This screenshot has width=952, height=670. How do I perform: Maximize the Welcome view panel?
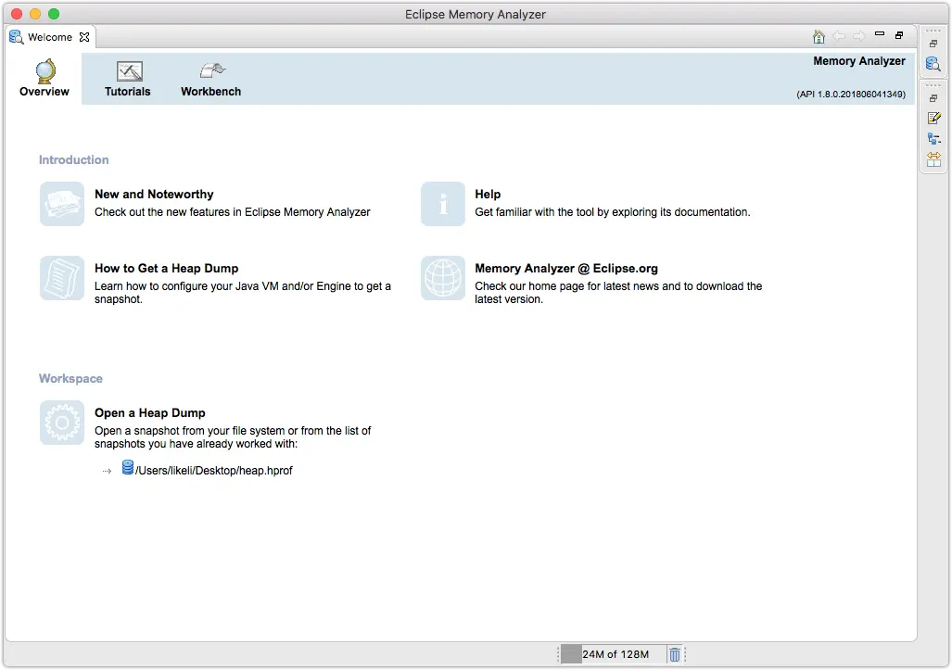899,35
